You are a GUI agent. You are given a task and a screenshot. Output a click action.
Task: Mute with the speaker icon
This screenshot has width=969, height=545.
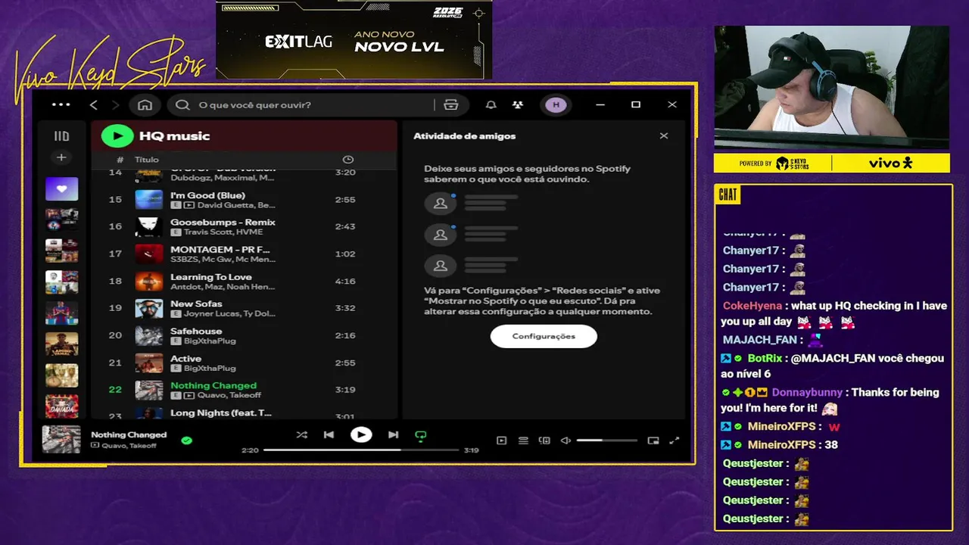pos(566,441)
